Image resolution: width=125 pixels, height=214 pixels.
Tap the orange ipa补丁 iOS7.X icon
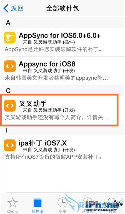click(x=10, y=145)
